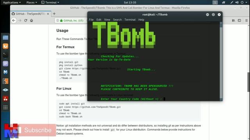
Task: Open terminal Search menu
Action: point(117,20)
